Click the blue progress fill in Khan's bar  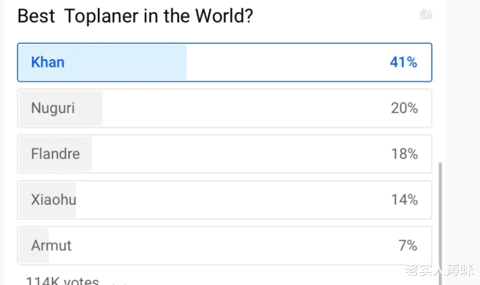(103, 63)
